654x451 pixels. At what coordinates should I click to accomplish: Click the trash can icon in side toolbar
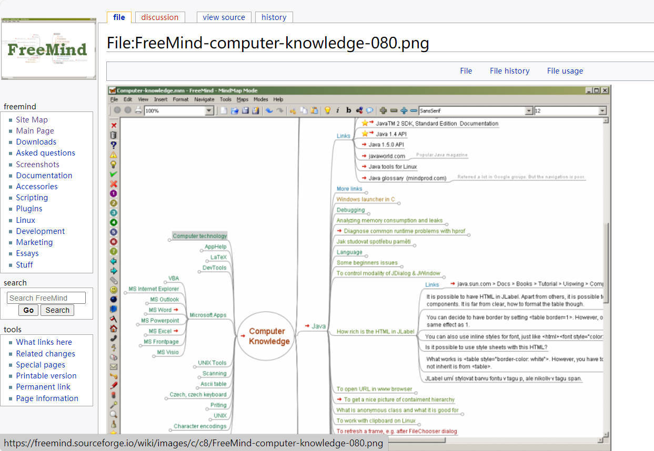tap(114, 135)
